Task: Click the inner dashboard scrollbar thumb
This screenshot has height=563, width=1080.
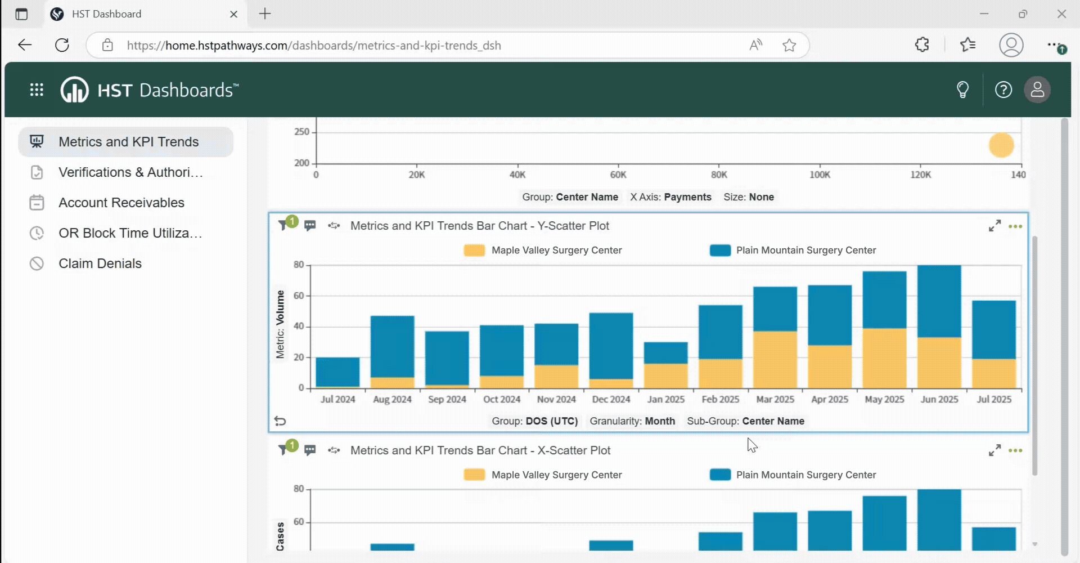Action: click(x=1034, y=356)
